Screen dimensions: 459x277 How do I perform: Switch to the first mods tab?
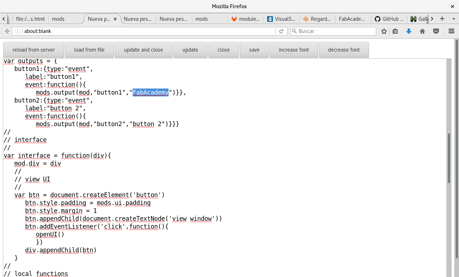(x=66, y=19)
